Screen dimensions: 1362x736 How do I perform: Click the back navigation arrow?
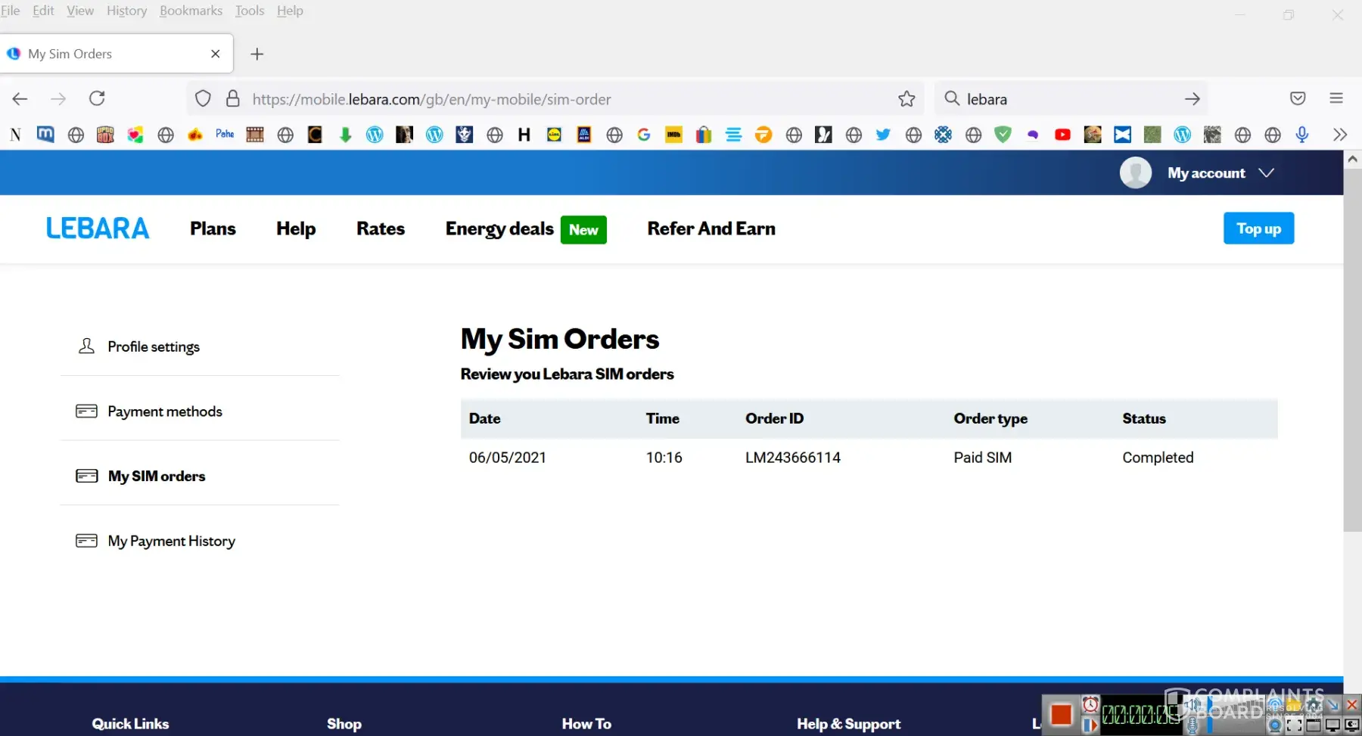(20, 98)
